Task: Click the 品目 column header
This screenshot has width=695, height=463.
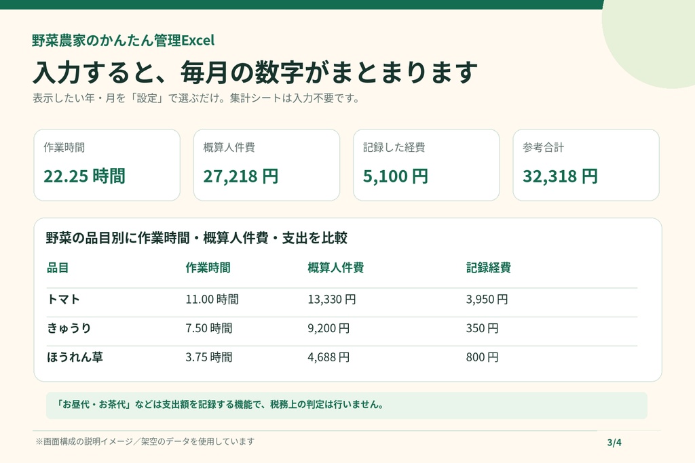Action: [x=58, y=268]
